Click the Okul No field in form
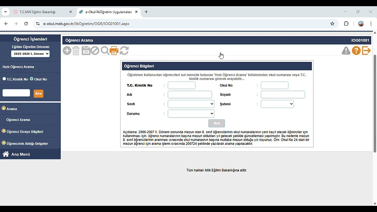Viewport: 377px width, 212px height. [x=275, y=85]
